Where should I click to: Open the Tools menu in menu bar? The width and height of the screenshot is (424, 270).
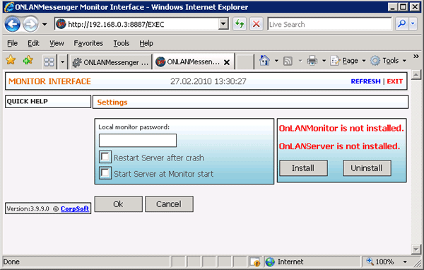tap(121, 43)
